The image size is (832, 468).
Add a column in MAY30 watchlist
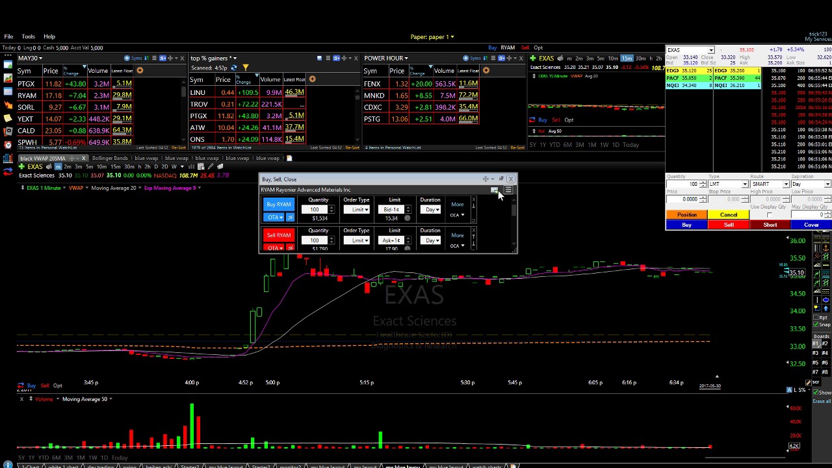[140, 70]
